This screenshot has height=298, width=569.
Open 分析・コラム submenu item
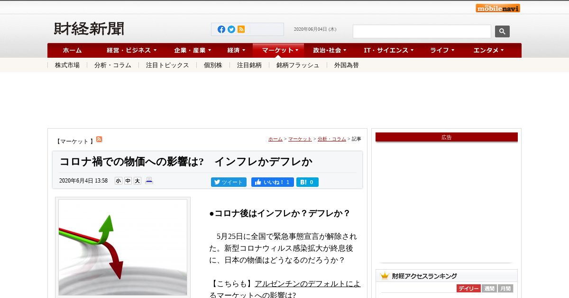[113, 65]
